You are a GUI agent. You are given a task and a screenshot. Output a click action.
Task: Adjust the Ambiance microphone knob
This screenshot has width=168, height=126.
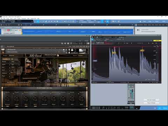44,99
